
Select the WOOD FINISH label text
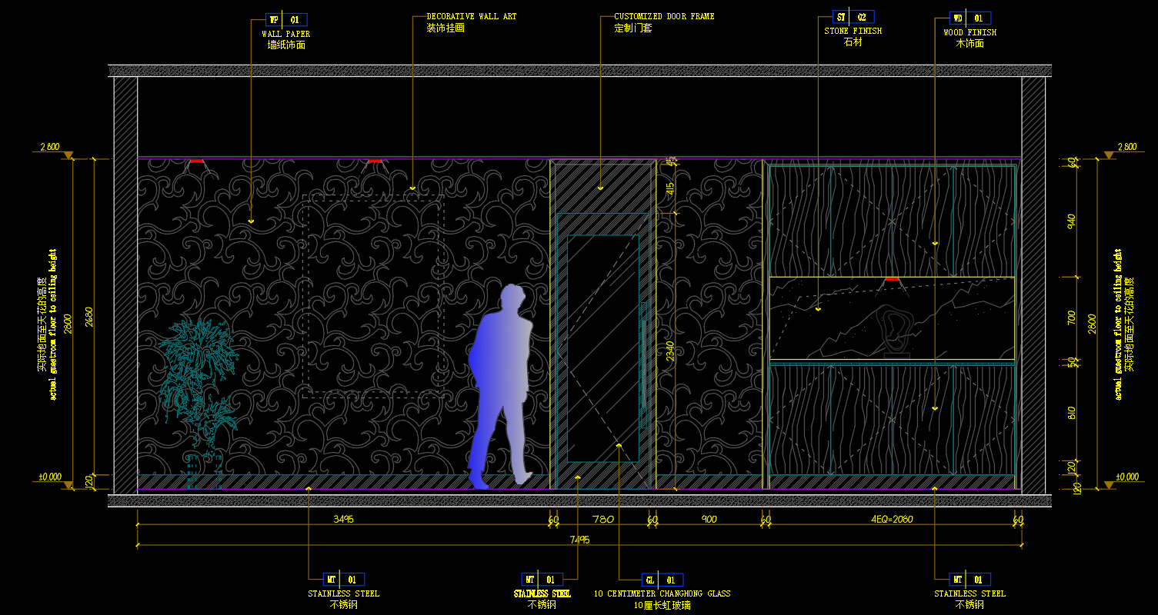[x=969, y=32]
